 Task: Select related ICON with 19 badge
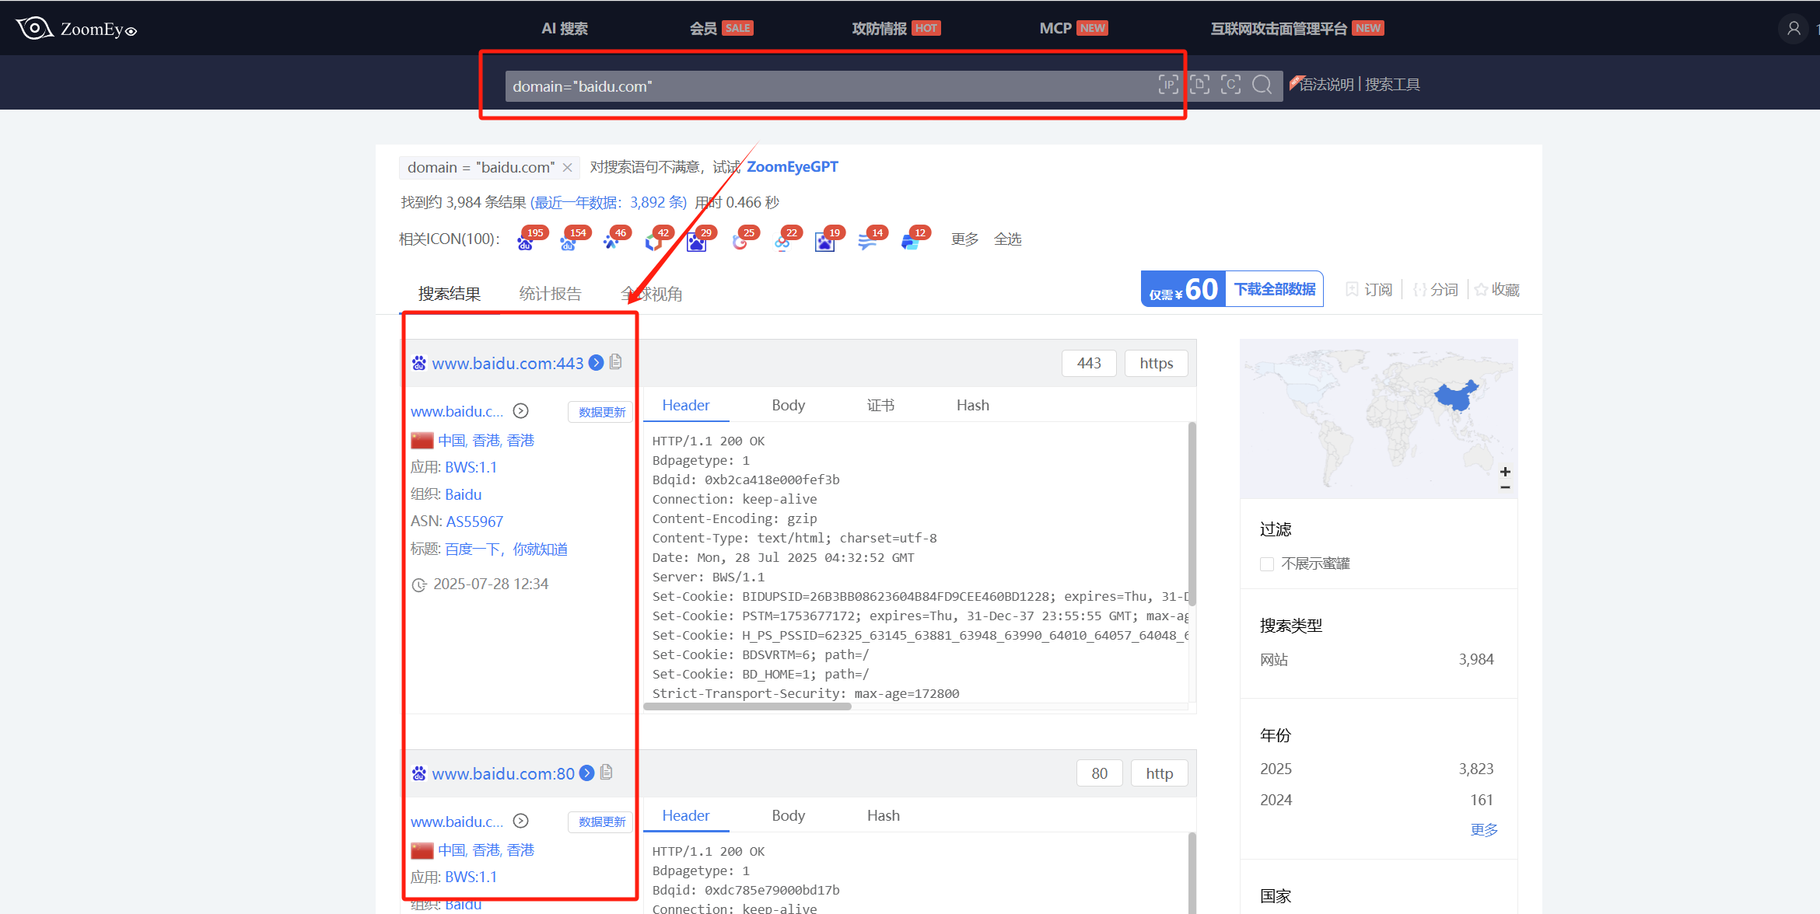(x=825, y=242)
